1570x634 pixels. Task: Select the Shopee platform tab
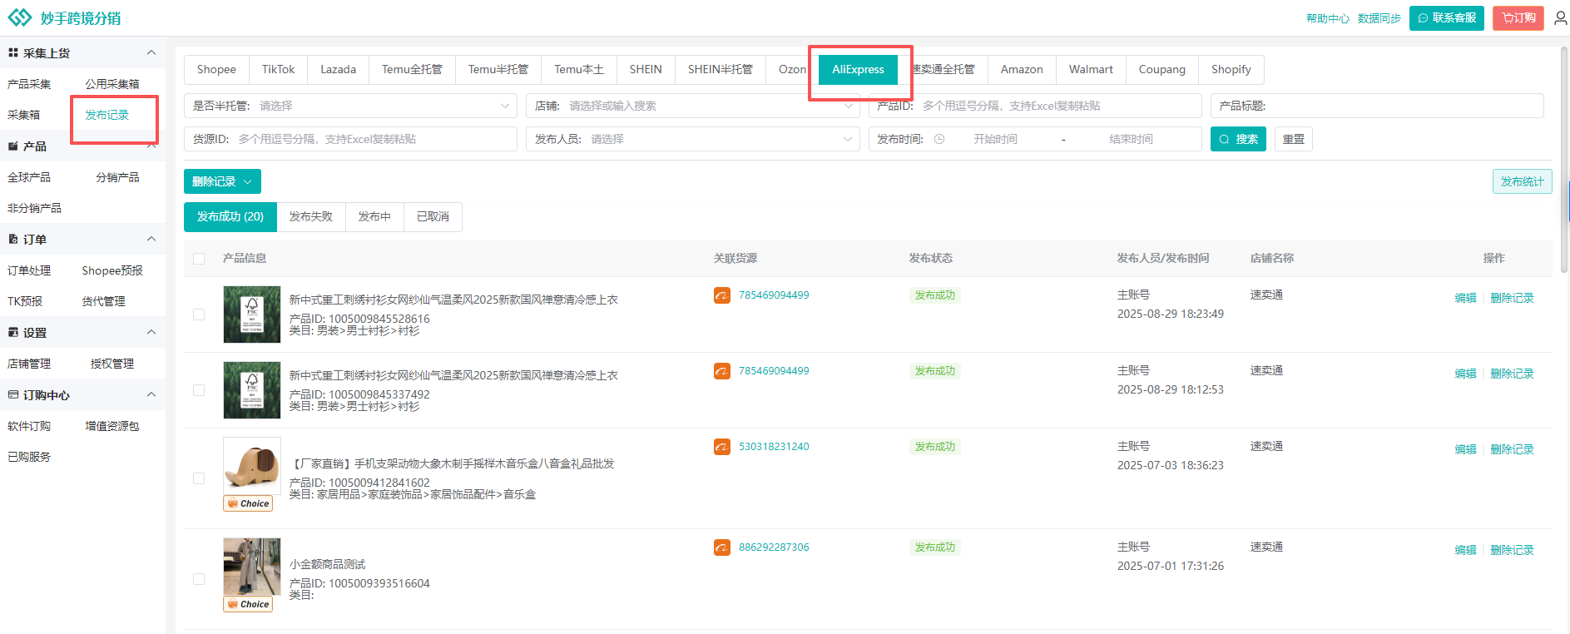point(216,69)
